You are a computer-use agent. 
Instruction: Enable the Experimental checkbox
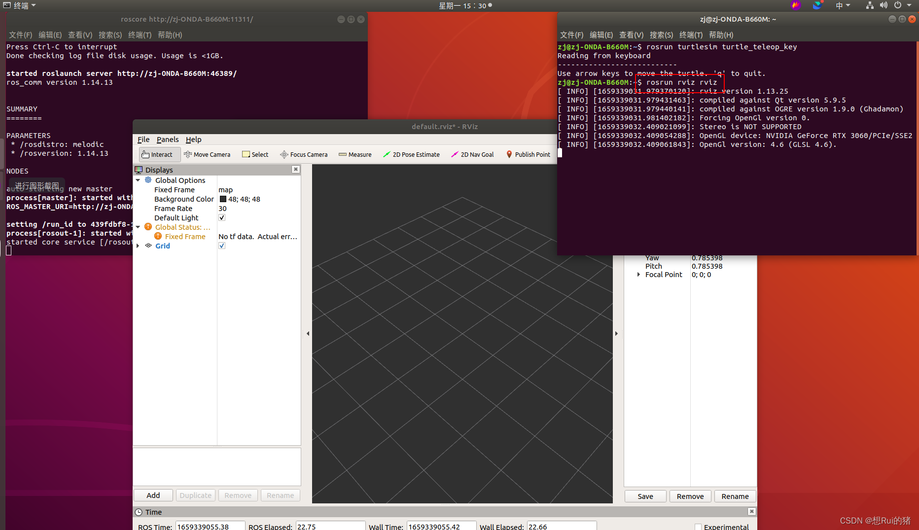click(698, 527)
